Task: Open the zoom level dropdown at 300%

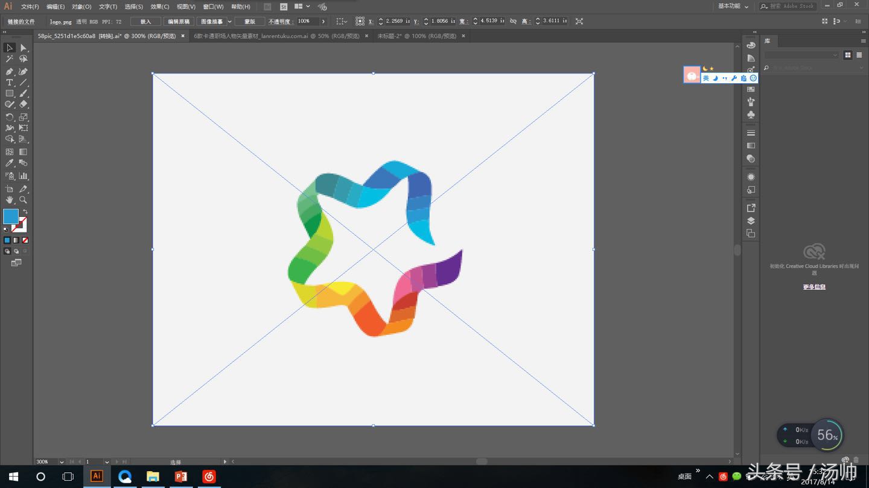Action: click(62, 462)
